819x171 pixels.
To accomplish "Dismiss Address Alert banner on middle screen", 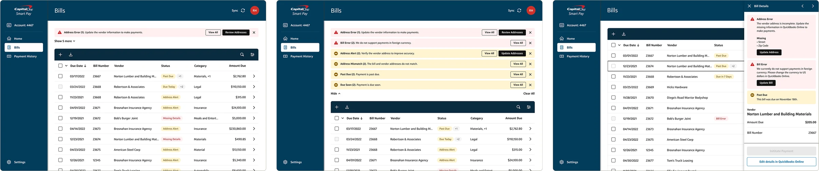I will pos(530,54).
